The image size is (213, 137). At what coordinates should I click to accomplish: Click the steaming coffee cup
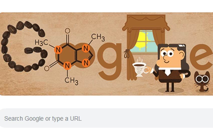coord(140,68)
